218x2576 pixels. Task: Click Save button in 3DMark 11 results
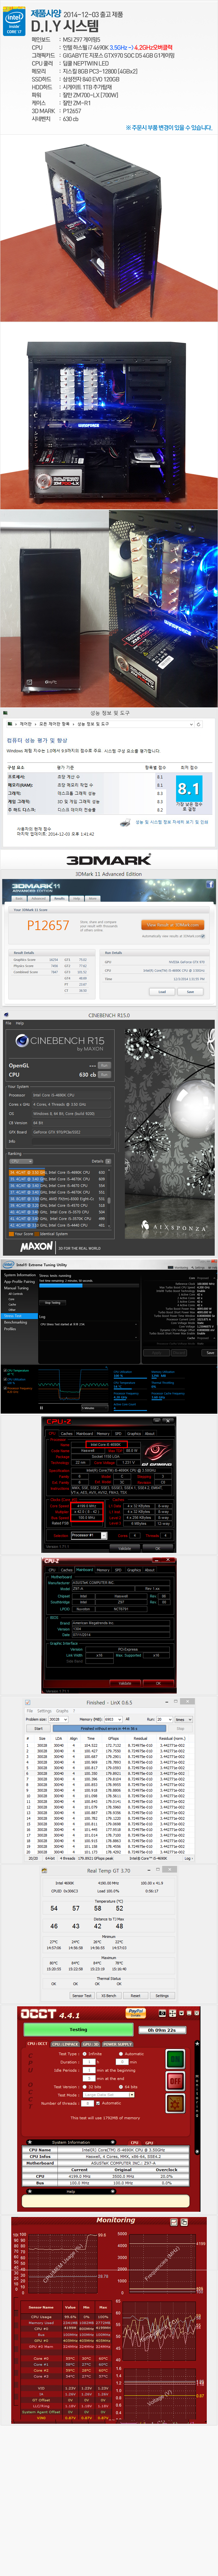[190, 992]
